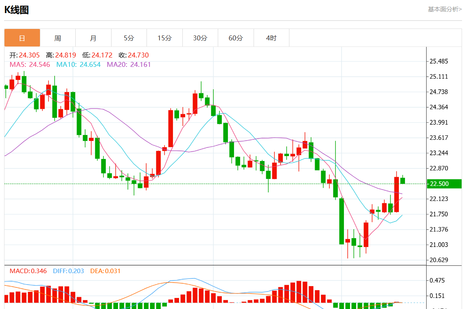Viewport: 473px width, 309px height.
Task: Click the opening price 开:24.305
Action: click(x=24, y=55)
